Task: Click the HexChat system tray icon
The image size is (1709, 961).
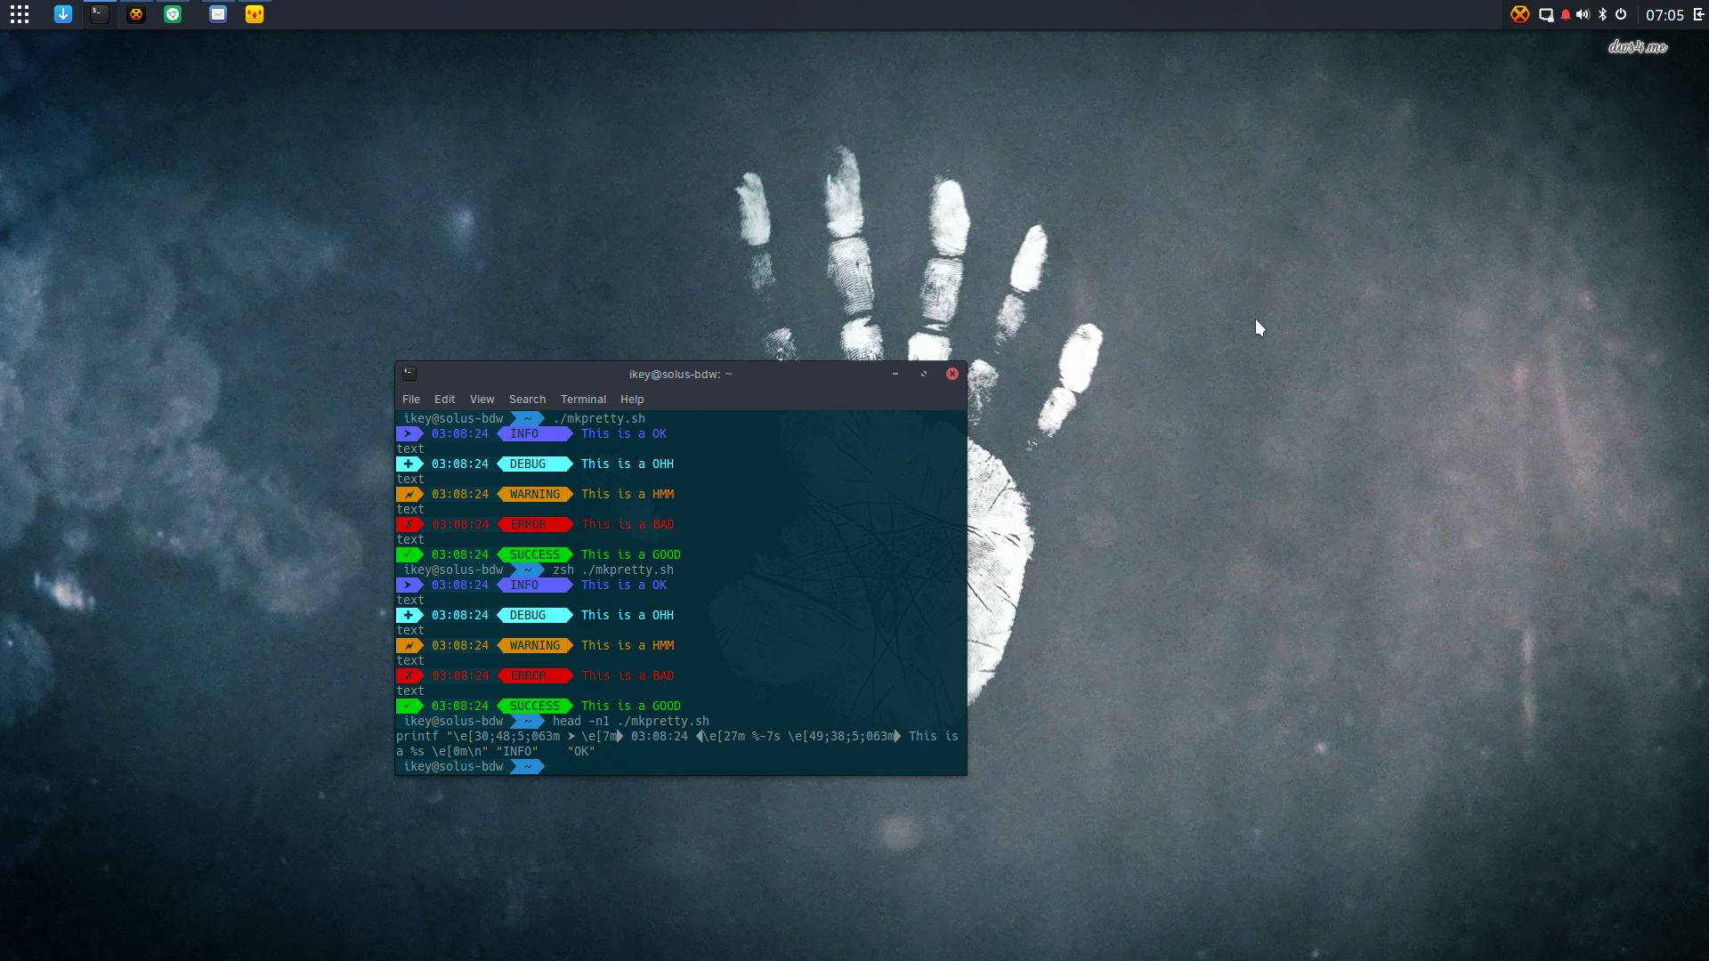Action: (1520, 14)
